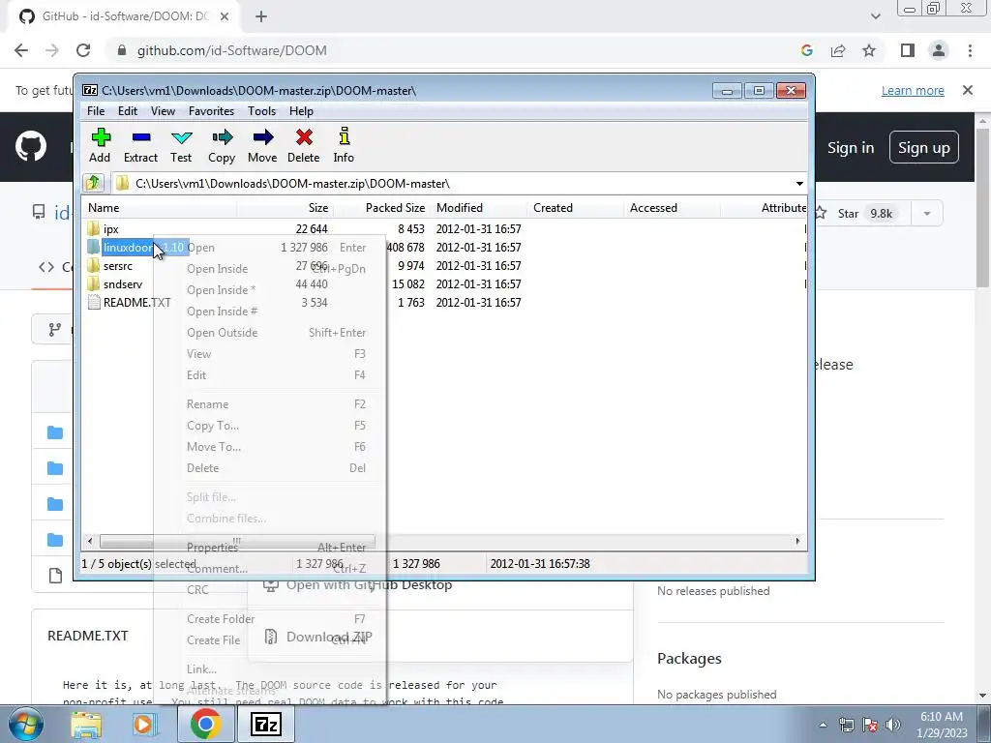Click Sign in on GitHub
Screen dimensions: 991x743
tap(851, 148)
